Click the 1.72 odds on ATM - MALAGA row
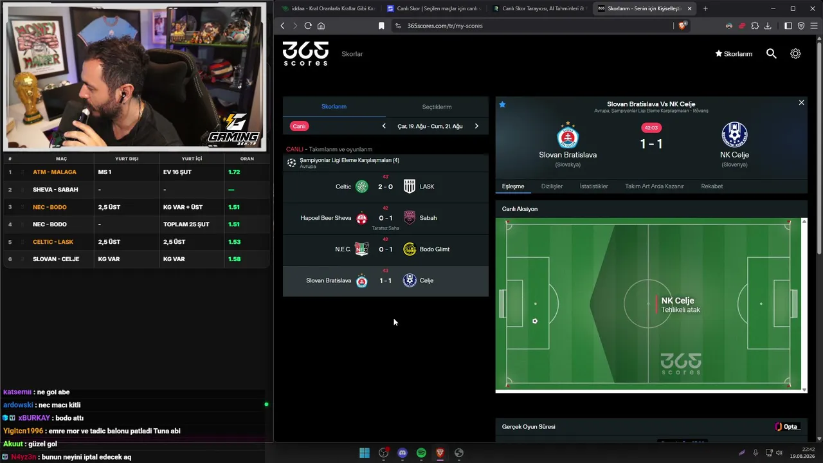The image size is (823, 463). pyautogui.click(x=234, y=172)
